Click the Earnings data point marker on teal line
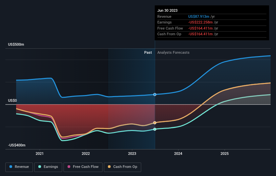276x176 pixels. pos(155,129)
